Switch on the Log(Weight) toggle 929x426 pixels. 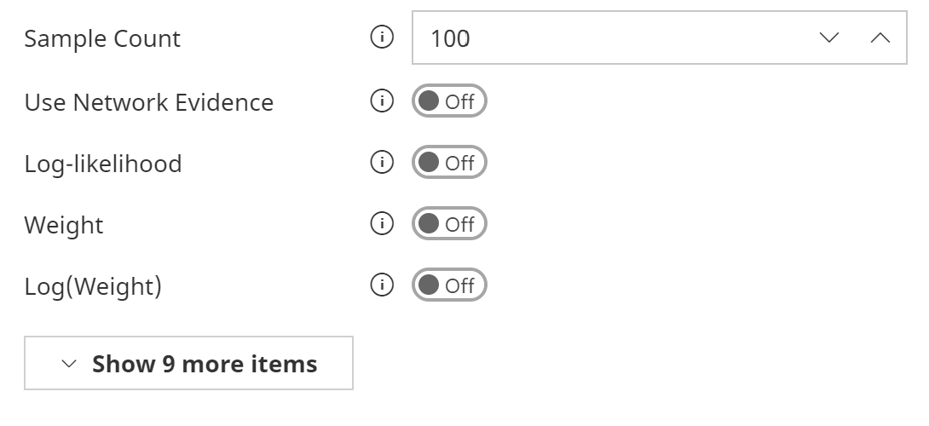coord(449,285)
